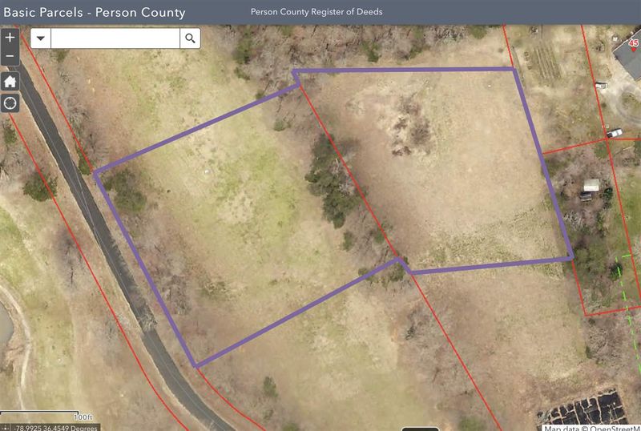Image resolution: width=641 pixels, height=431 pixels.
Task: Click the coordinate crosshair icon beside the degrees
Action: 6,428
